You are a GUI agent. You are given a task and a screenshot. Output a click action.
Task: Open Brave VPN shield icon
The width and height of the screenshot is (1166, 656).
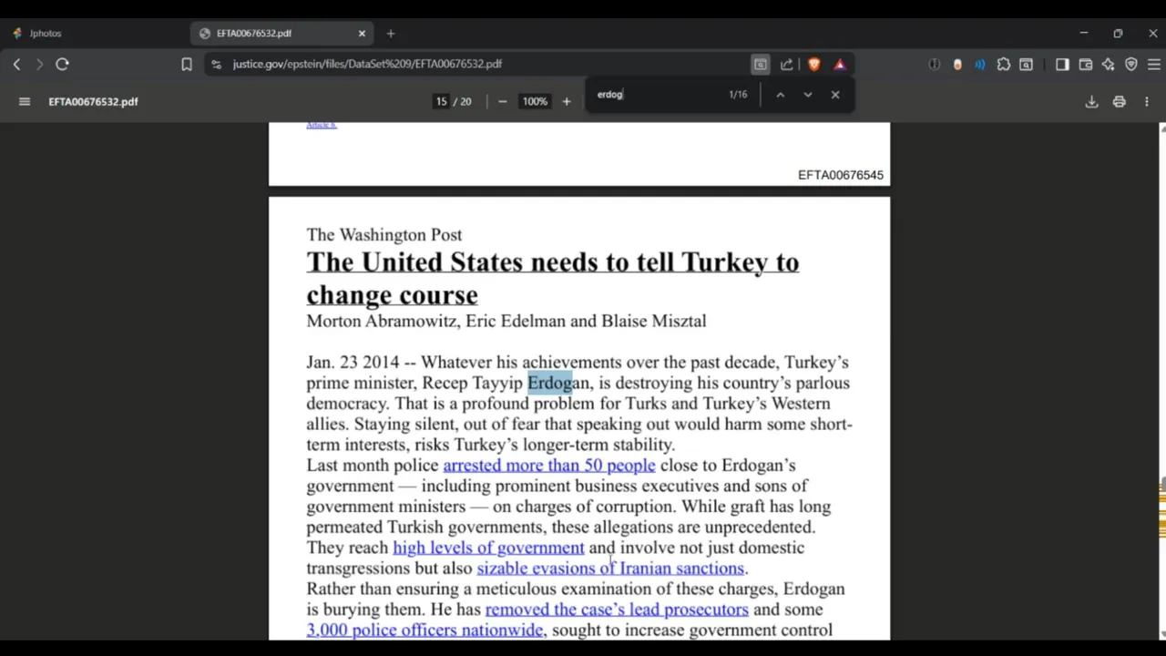tap(1131, 64)
